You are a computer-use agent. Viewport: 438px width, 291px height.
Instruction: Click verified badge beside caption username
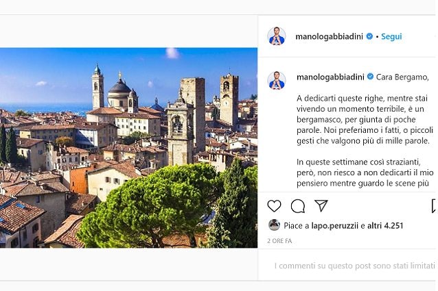pos(371,77)
